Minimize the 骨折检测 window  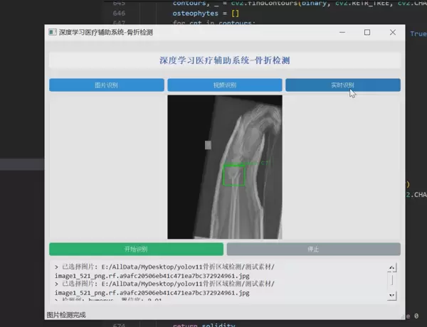coord(342,33)
